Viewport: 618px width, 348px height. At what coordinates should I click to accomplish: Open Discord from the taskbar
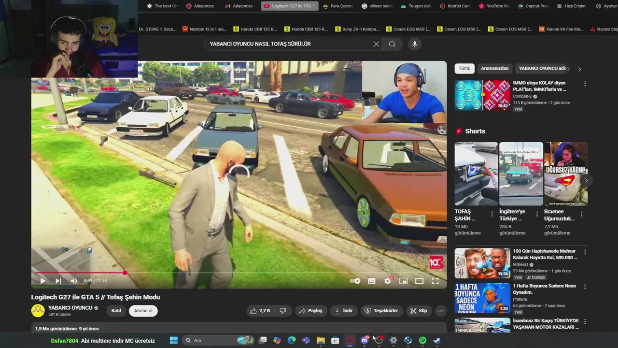365,340
